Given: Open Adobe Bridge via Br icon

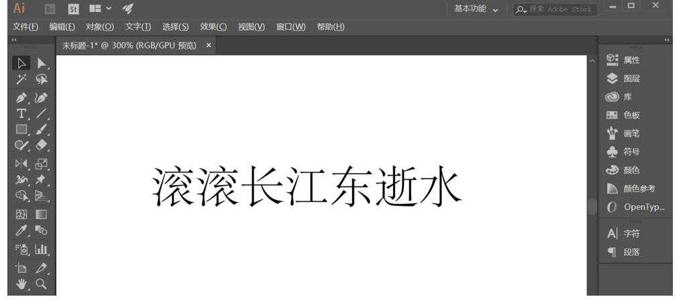Looking at the screenshot, I should point(50,9).
